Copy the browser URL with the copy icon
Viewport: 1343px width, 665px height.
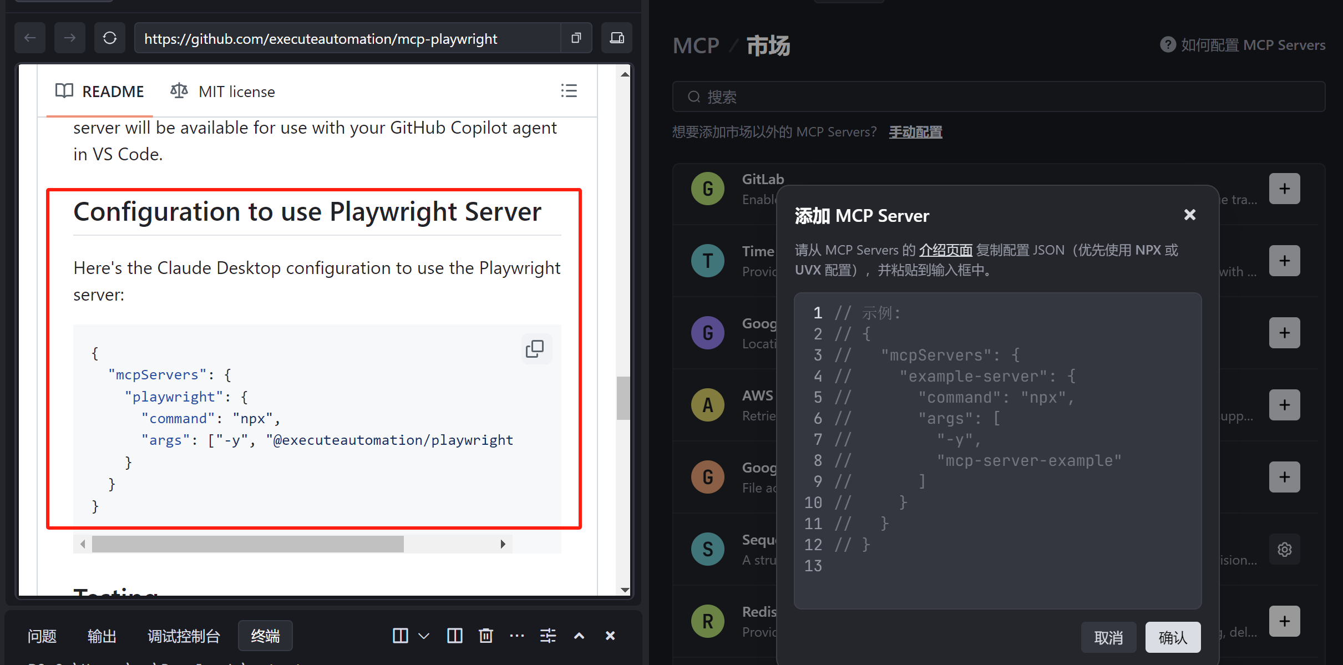576,38
